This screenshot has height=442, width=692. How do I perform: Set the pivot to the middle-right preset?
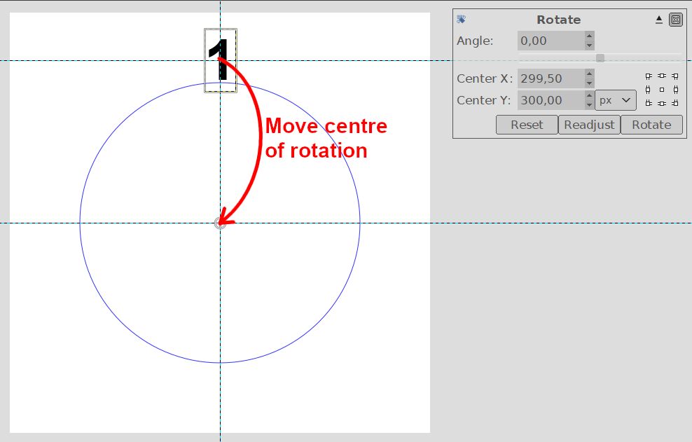[675, 90]
